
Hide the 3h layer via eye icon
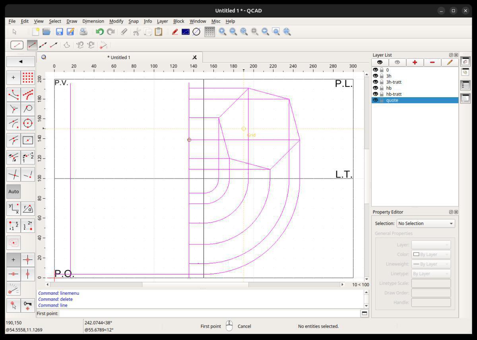point(375,76)
